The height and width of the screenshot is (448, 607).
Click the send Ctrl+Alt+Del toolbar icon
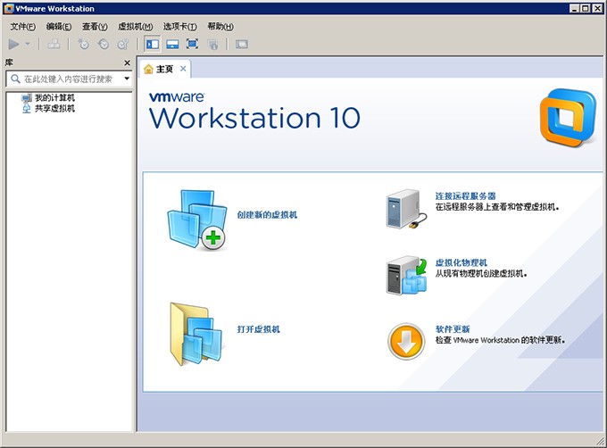(54, 44)
